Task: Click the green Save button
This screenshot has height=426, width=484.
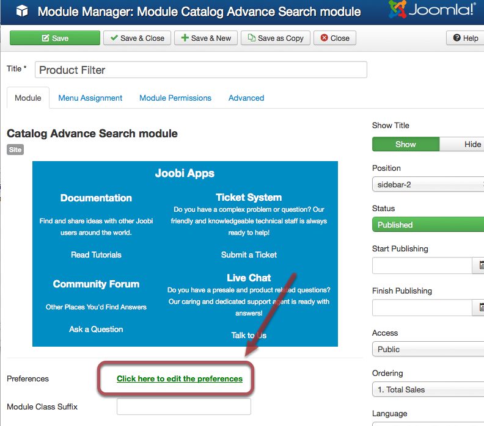Action: point(55,38)
